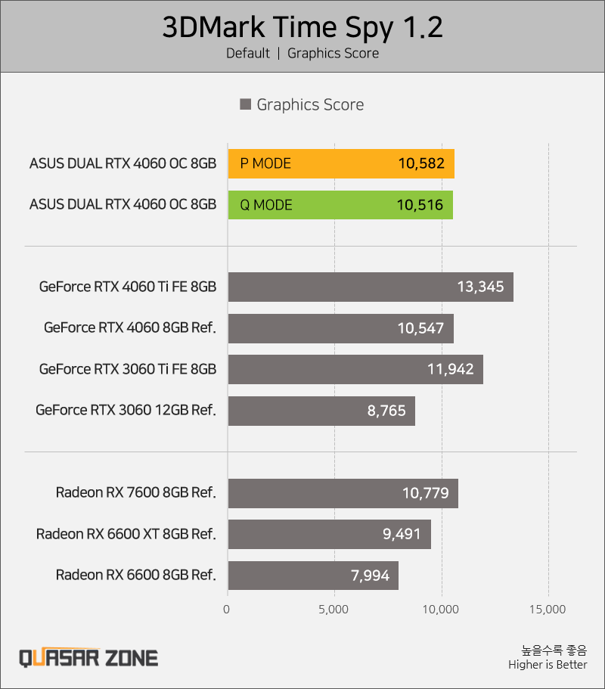The height and width of the screenshot is (689, 605).
Task: Click the Radeon RX 7600 8GB Ref. label
Action: click(136, 492)
